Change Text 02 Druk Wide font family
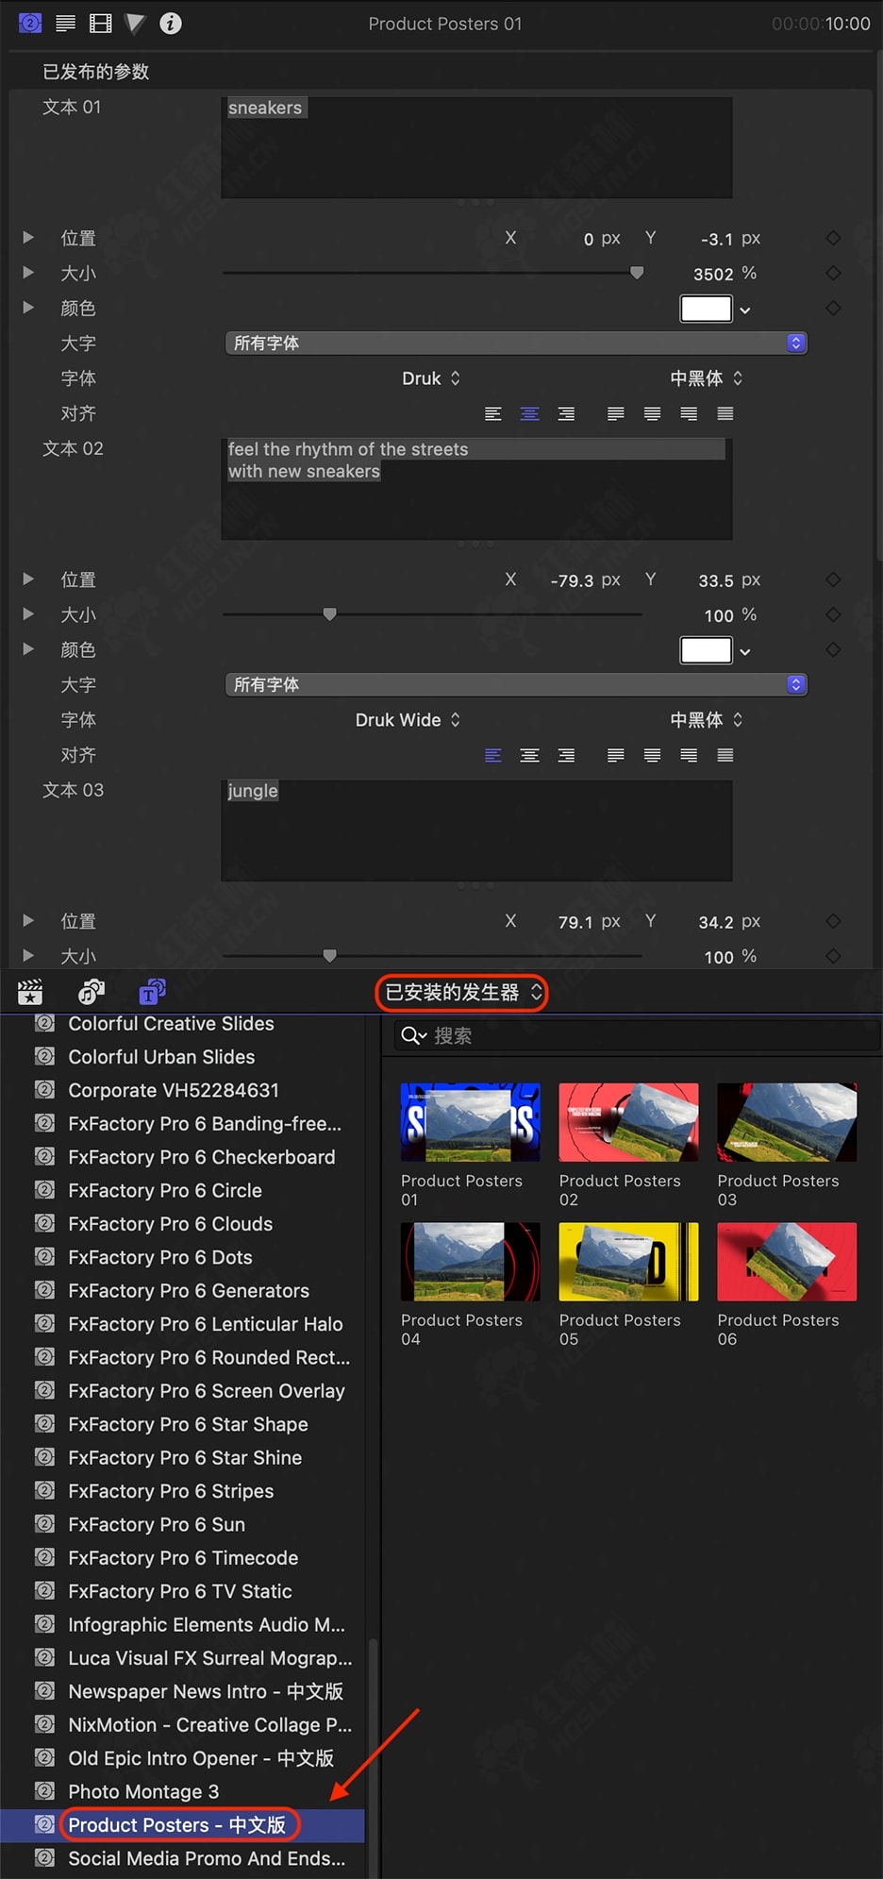The image size is (883, 1879). point(408,720)
